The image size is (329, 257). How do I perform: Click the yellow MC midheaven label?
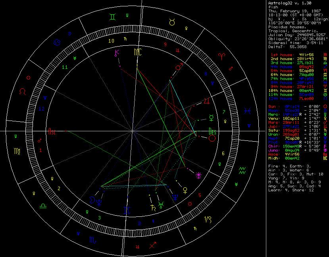point(137,52)
